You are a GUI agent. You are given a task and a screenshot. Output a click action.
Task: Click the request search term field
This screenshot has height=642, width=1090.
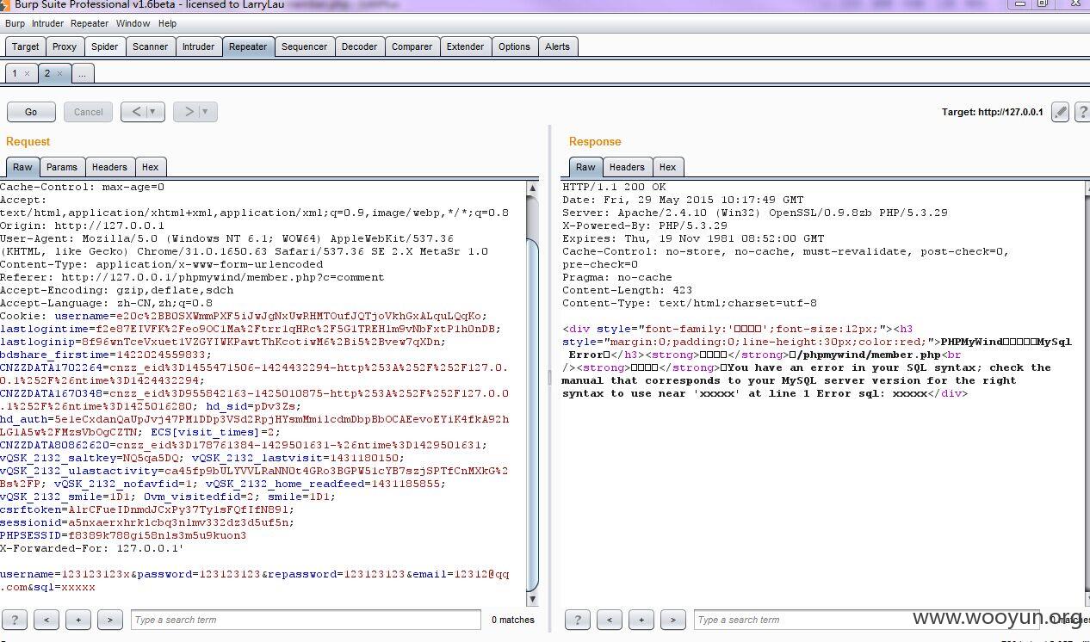(x=306, y=620)
